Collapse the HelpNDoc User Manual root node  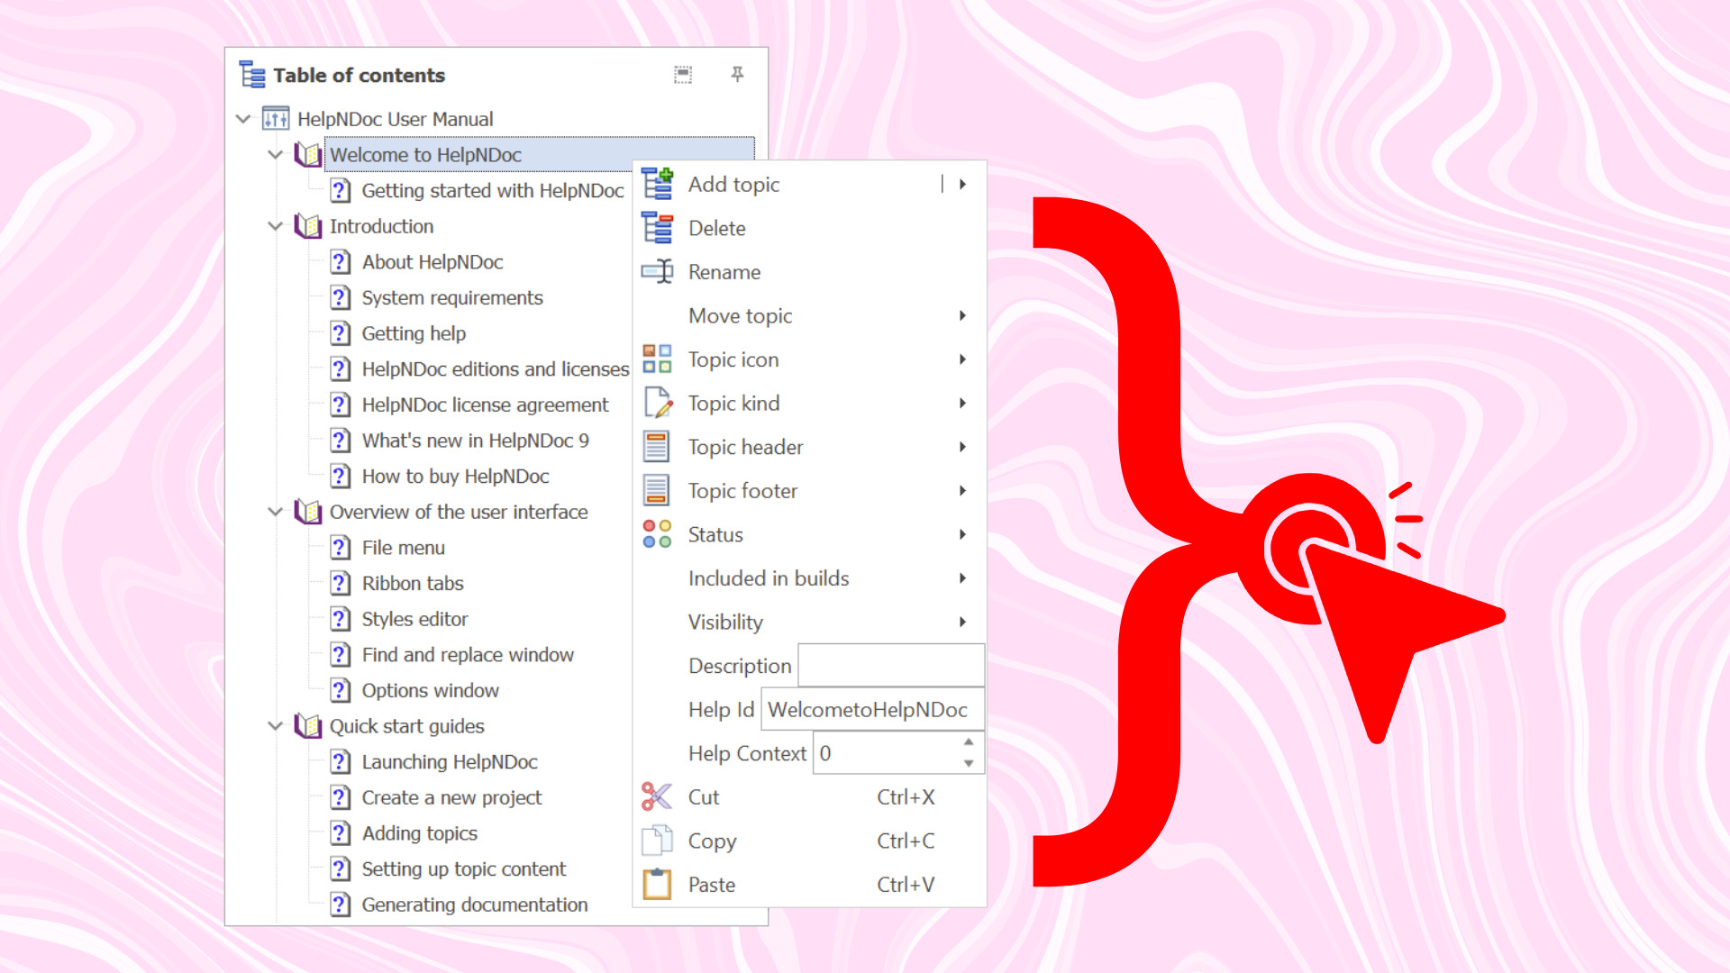243,119
